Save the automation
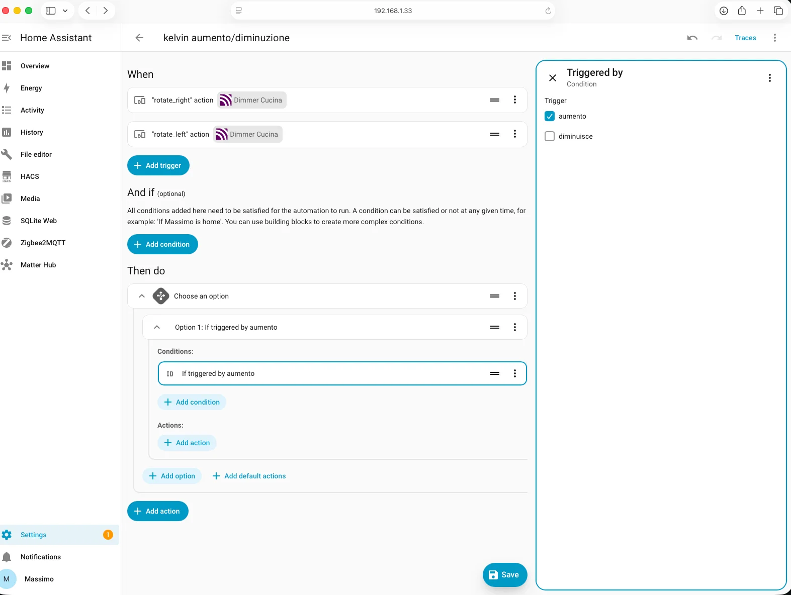 tap(505, 575)
